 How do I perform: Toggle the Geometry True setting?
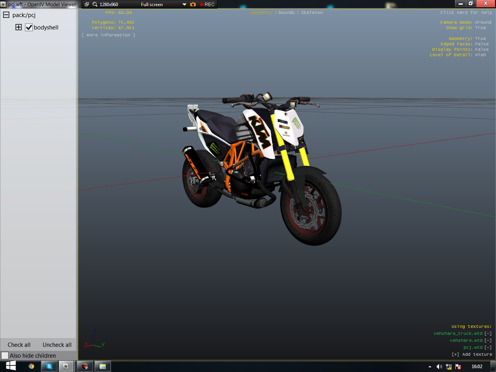(x=467, y=39)
